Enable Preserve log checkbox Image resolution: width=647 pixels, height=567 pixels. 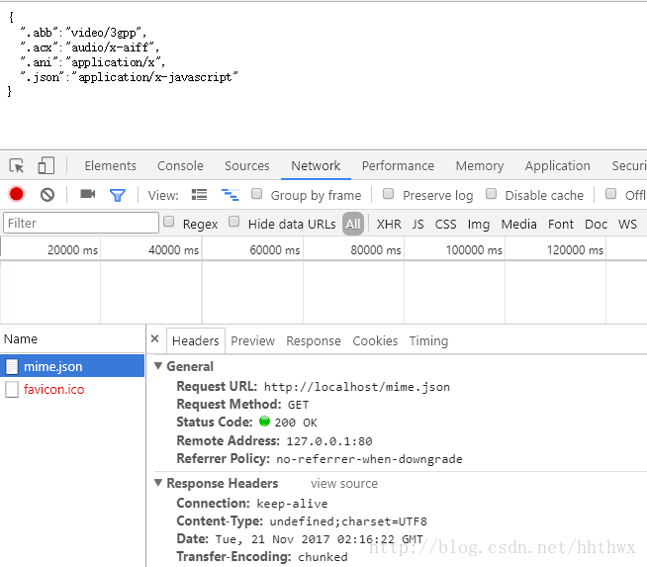point(388,194)
